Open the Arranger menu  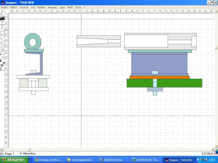click(x=52, y=7)
